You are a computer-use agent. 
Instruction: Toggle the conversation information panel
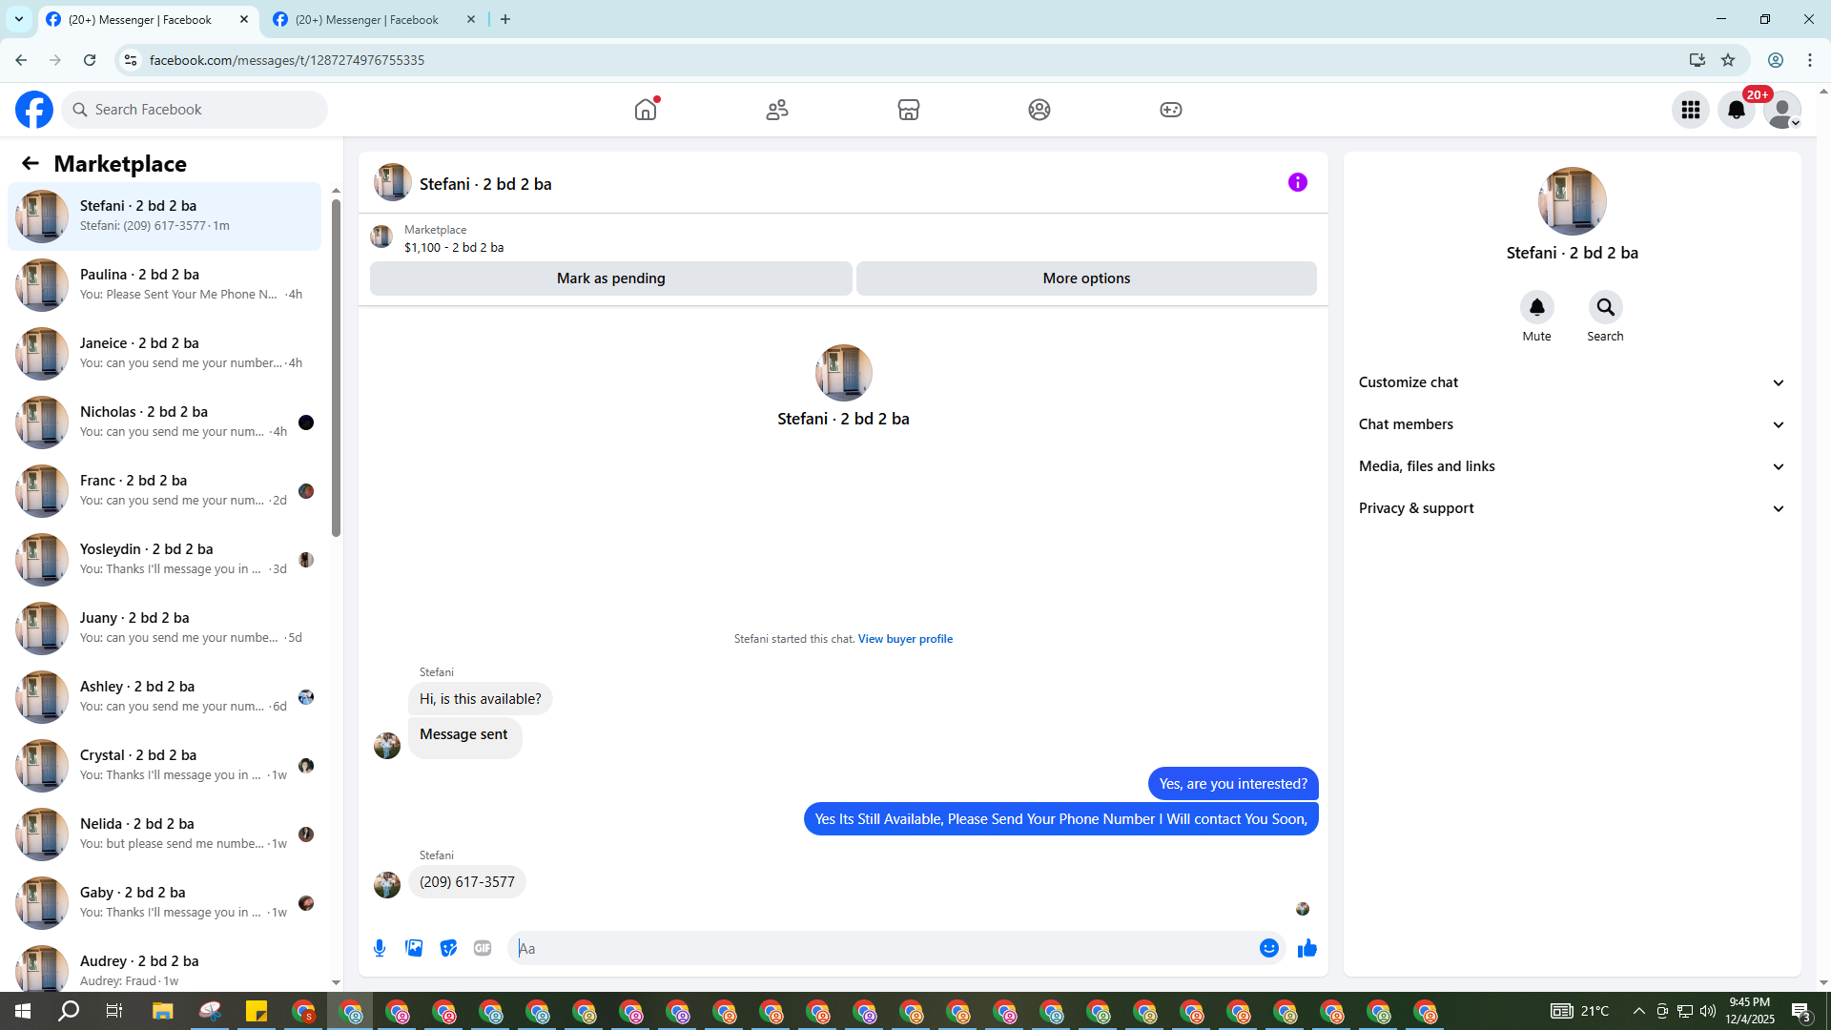(1297, 182)
